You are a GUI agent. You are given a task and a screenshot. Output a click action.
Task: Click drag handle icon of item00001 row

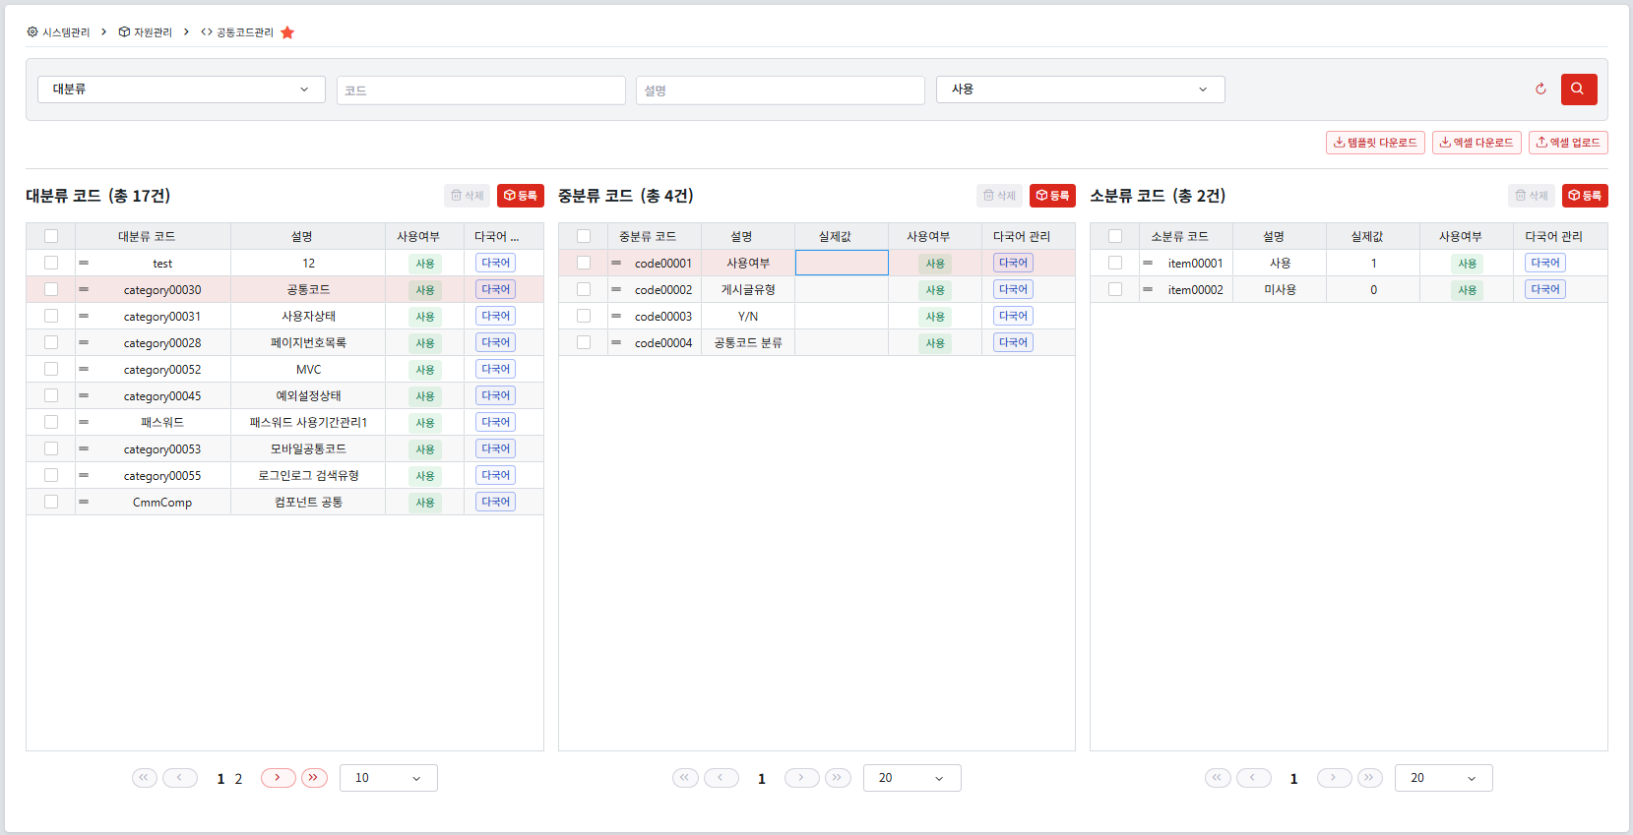pyautogui.click(x=1148, y=264)
